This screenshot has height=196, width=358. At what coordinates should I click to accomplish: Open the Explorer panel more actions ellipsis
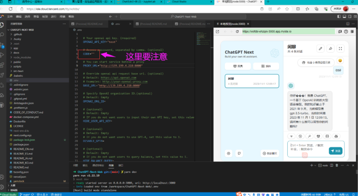(64, 24)
